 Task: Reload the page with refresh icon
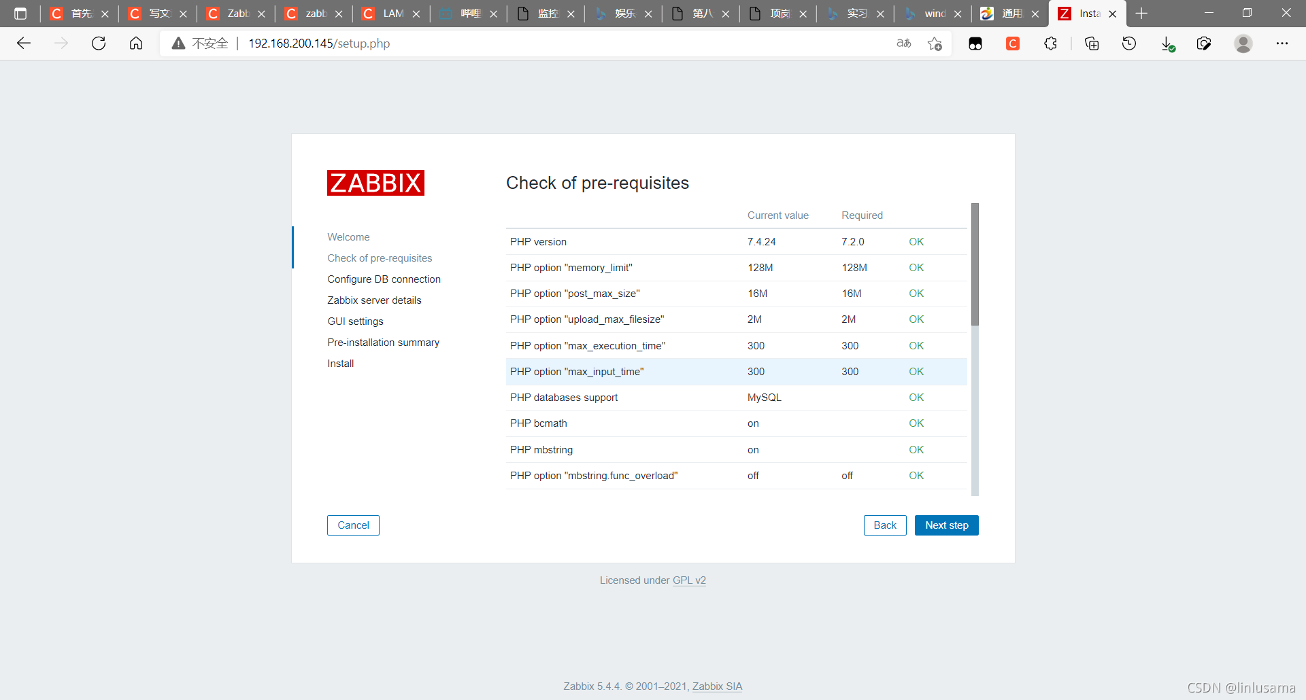click(99, 43)
